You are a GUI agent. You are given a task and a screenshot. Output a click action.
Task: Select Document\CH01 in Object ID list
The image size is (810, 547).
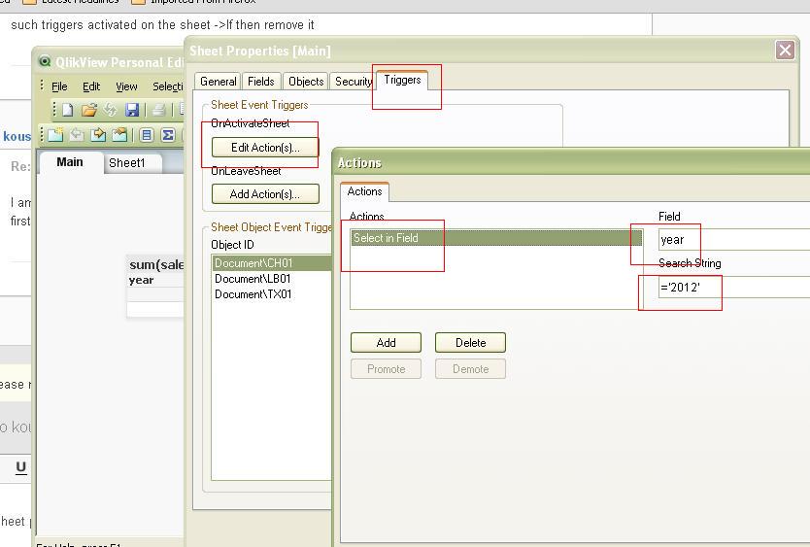272,262
